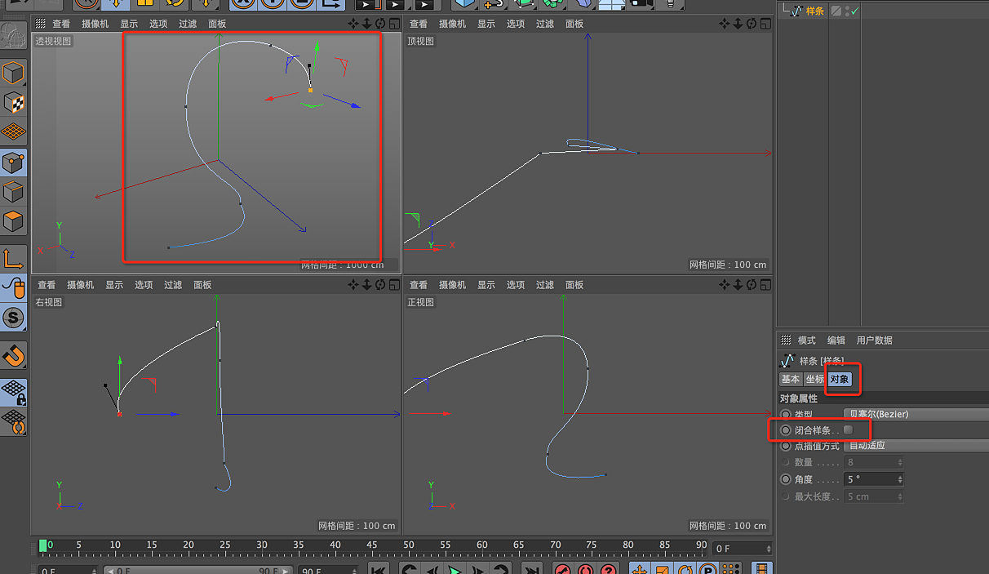989x574 pixels.
Task: Click the project end field showing 90 F
Action: coord(326,571)
